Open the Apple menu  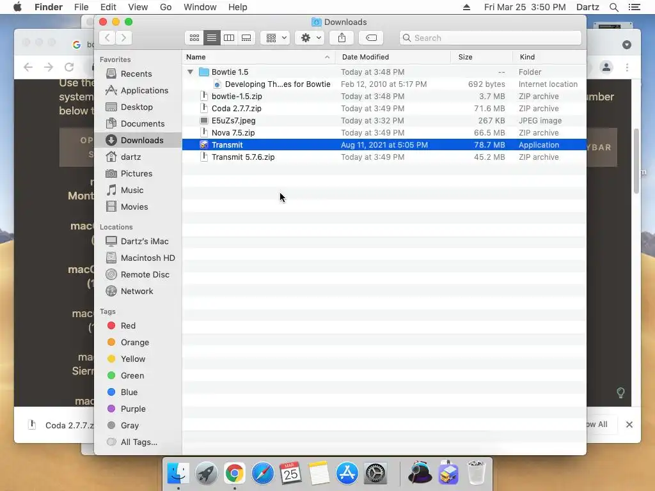pyautogui.click(x=17, y=7)
